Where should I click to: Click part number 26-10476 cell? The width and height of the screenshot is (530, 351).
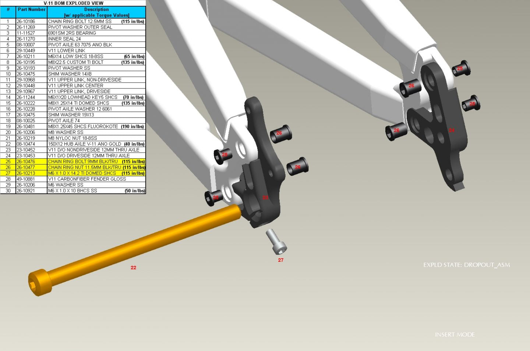[26, 162]
